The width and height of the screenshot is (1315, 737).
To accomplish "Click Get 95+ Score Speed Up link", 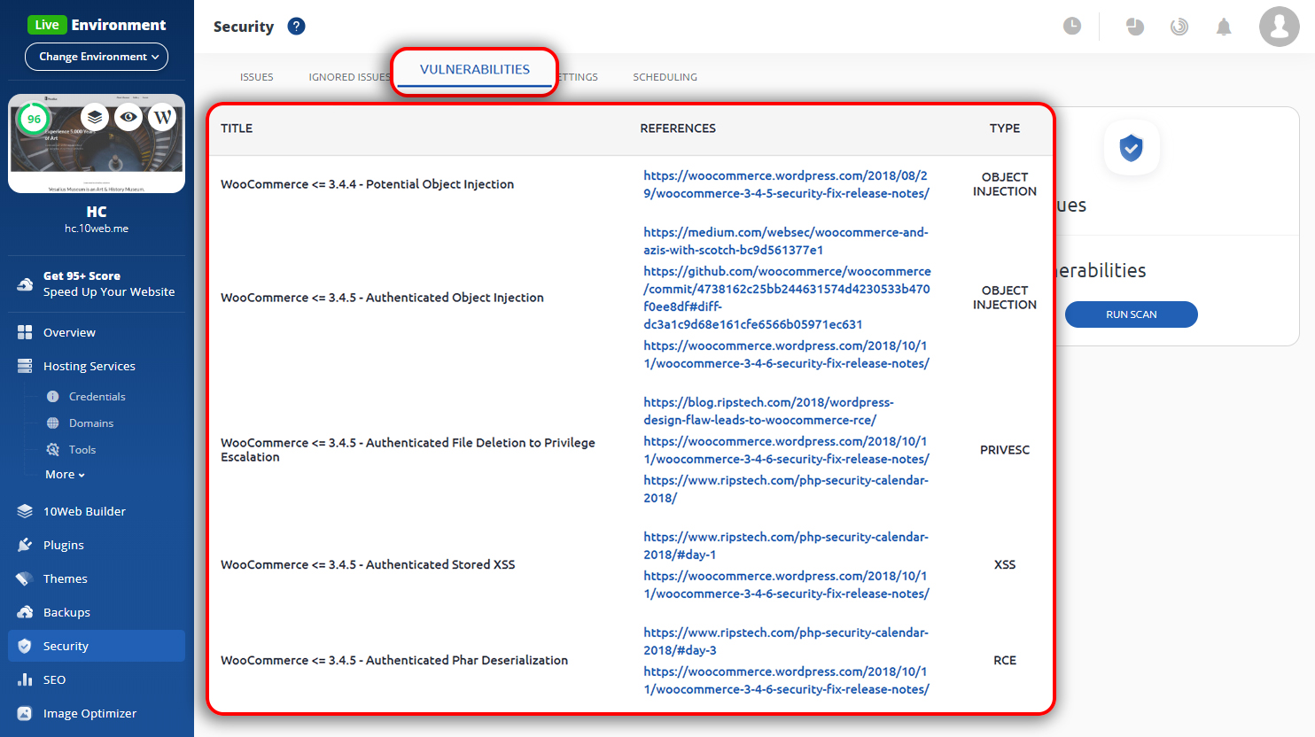I will pyautogui.click(x=109, y=284).
